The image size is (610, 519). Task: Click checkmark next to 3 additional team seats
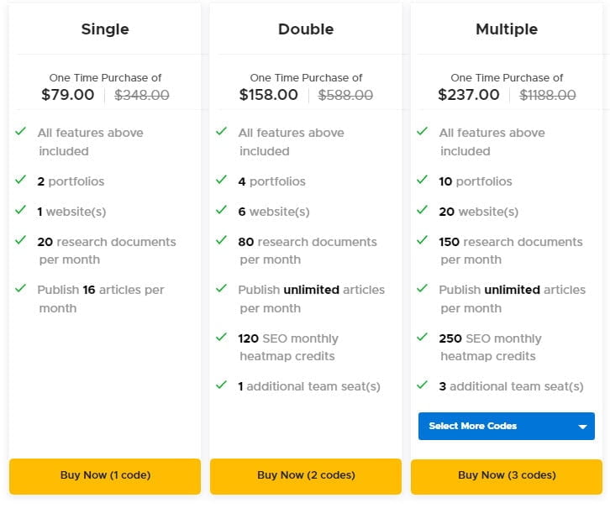coord(422,385)
